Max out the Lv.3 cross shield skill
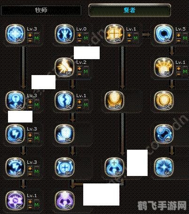Viewport: 189px width, 214px height. click(37, 38)
